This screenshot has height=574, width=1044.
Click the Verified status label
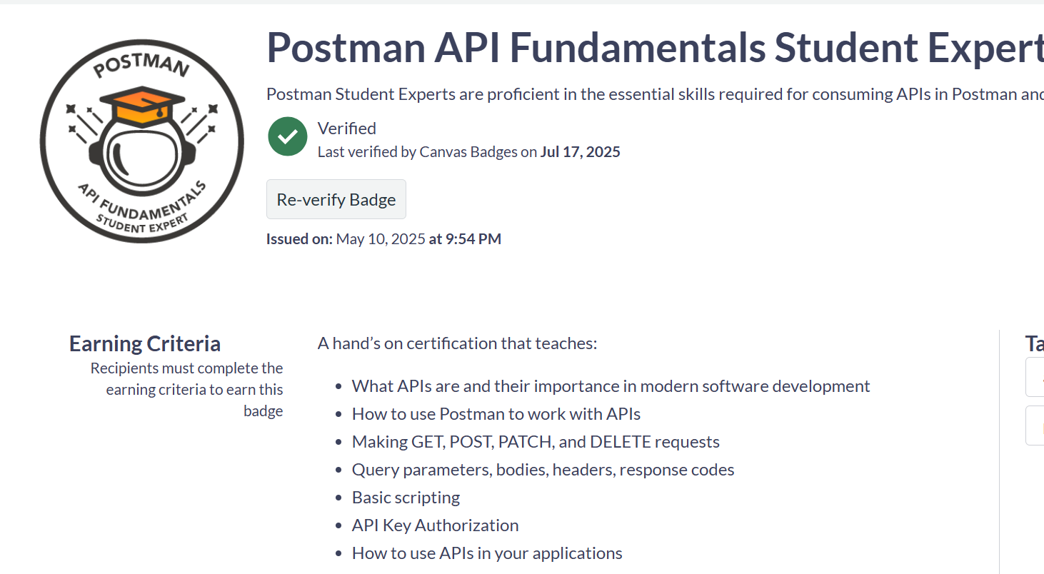pos(346,129)
